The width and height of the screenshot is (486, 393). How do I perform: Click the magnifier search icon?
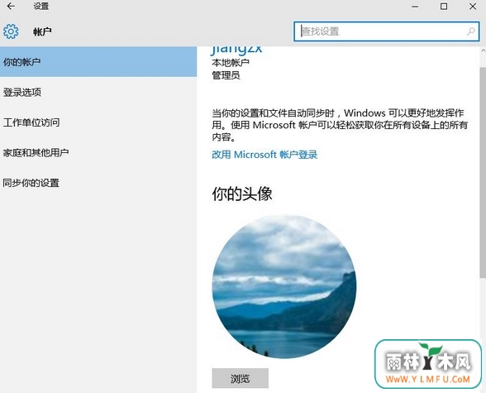[x=471, y=31]
